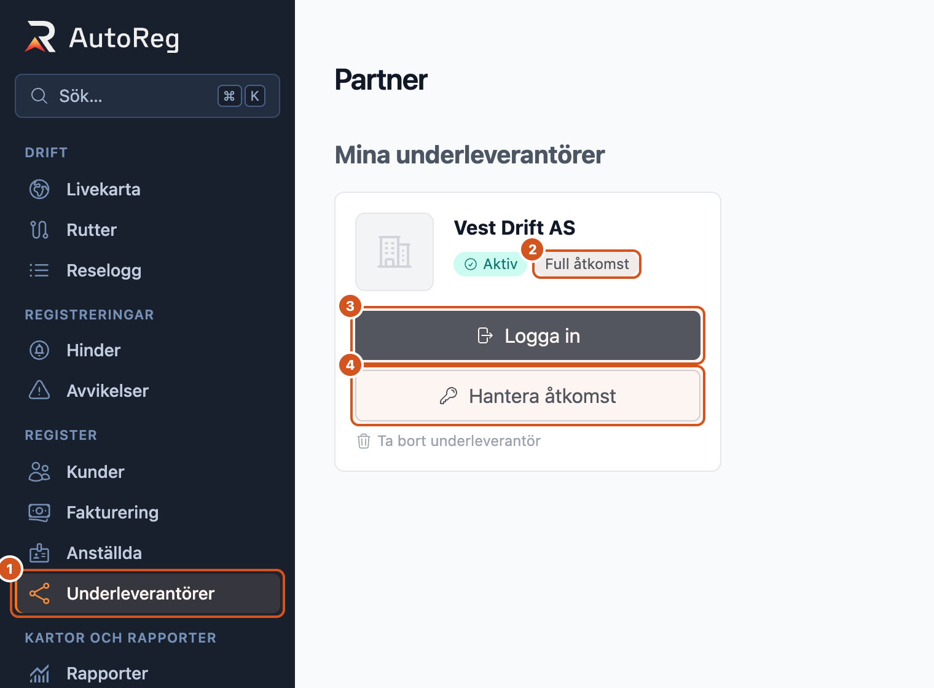Click the Vest Drift AS building thumbnail
This screenshot has width=934, height=688.
coord(394,252)
